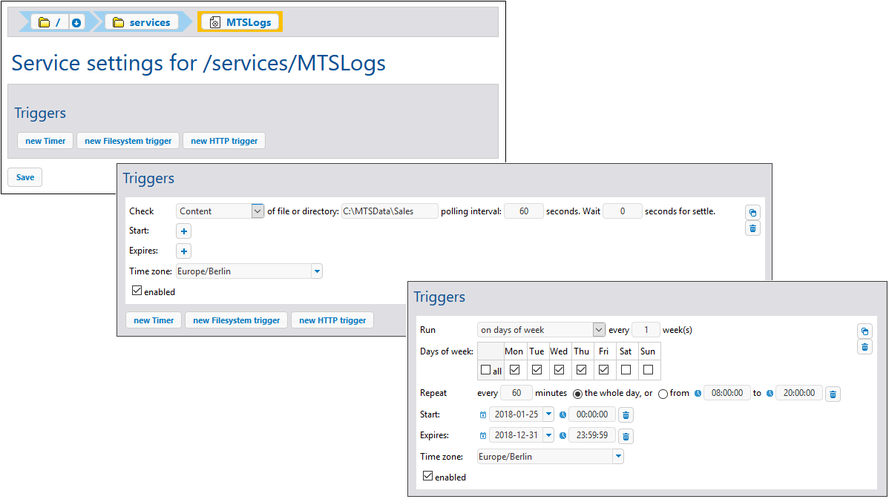Image resolution: width=889 pixels, height=499 pixels.
Task: Click new Timer in top Triggers panel
Action: (x=45, y=141)
